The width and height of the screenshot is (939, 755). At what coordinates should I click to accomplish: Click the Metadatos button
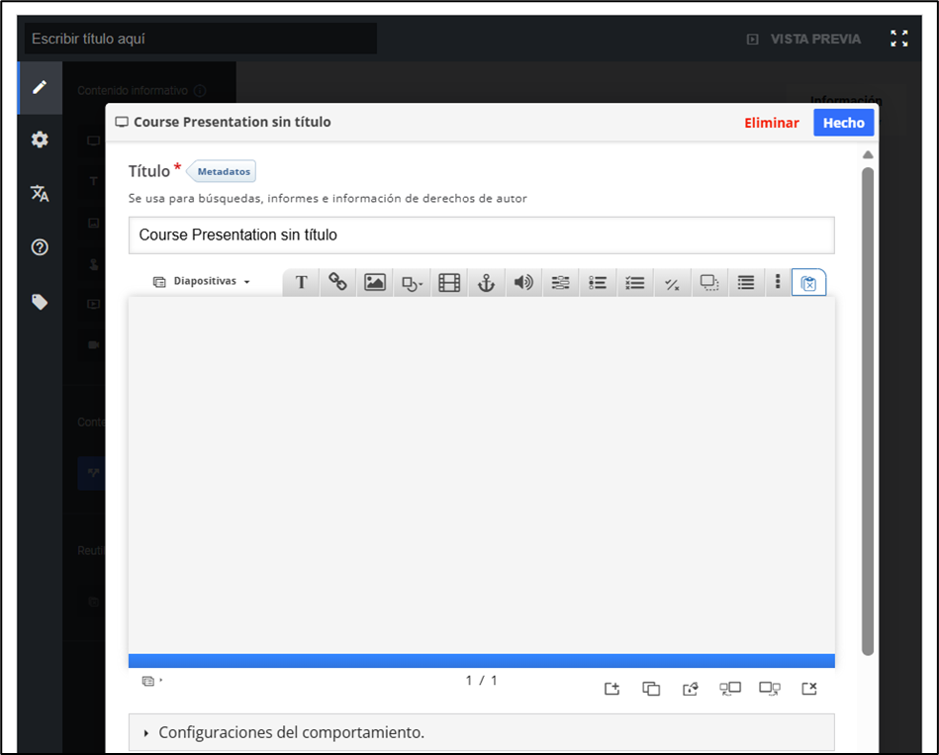tap(223, 171)
